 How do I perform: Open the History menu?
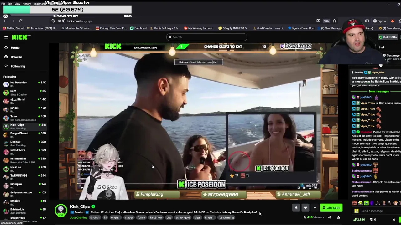click(27, 4)
